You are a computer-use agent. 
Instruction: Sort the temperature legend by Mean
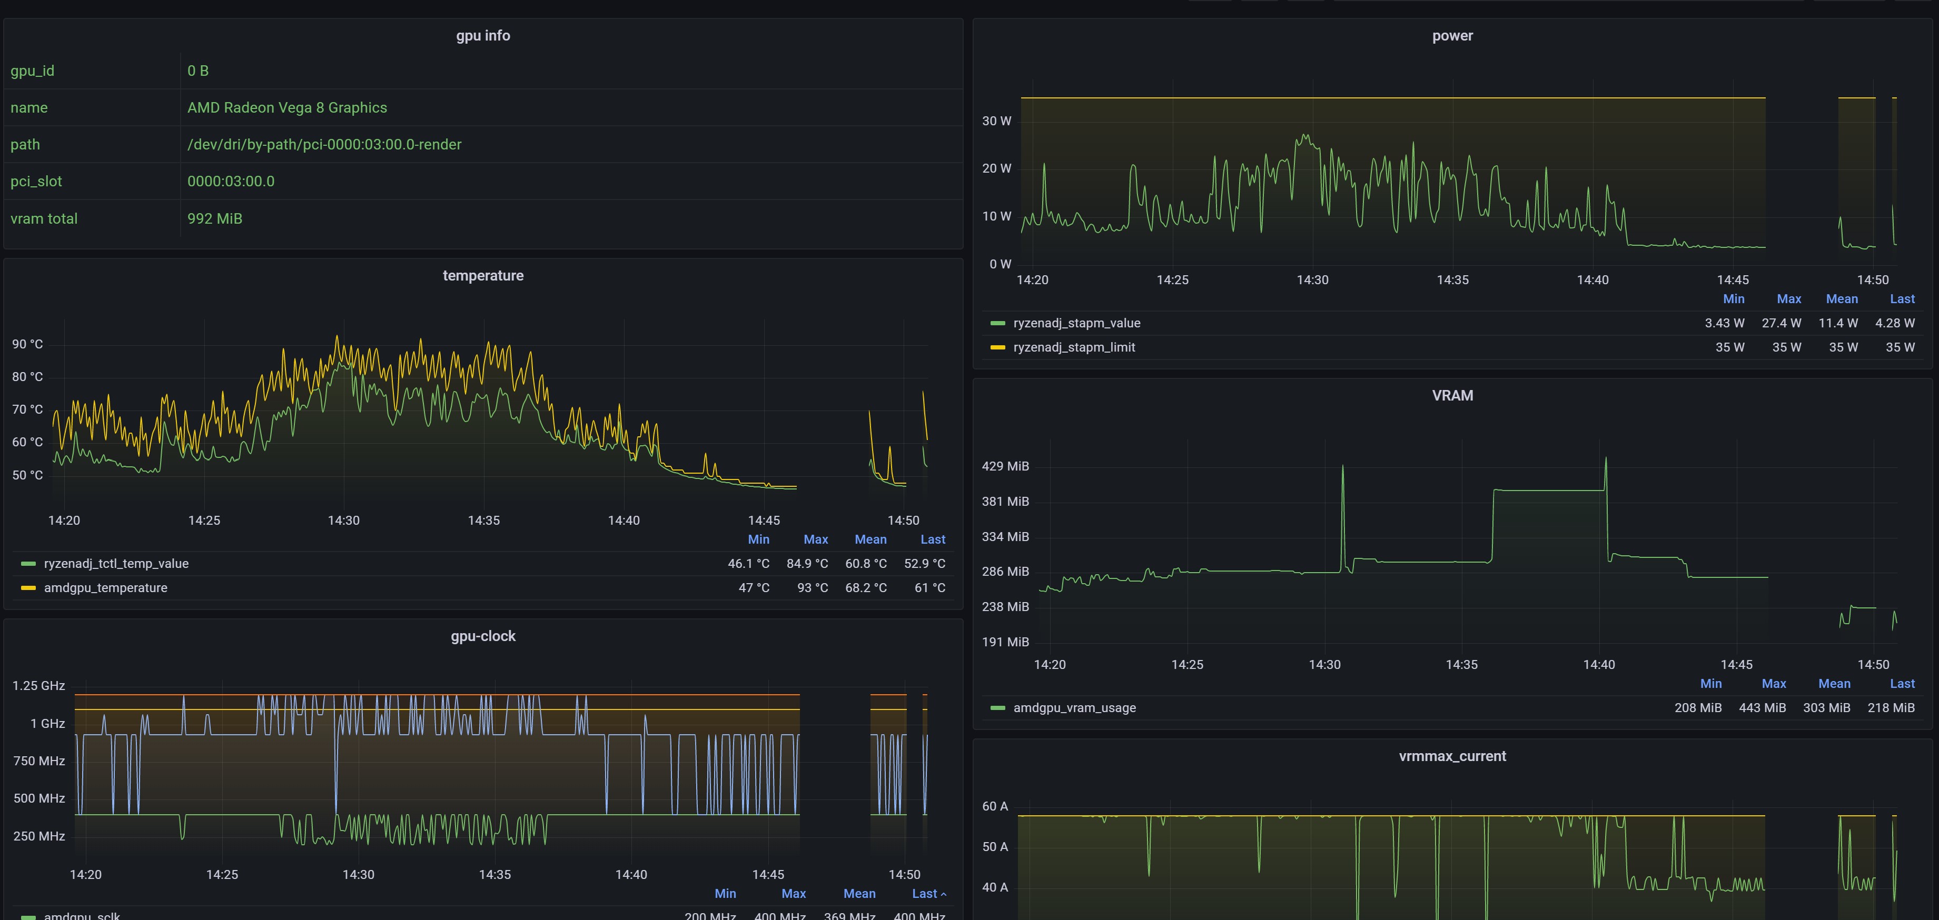pos(871,539)
